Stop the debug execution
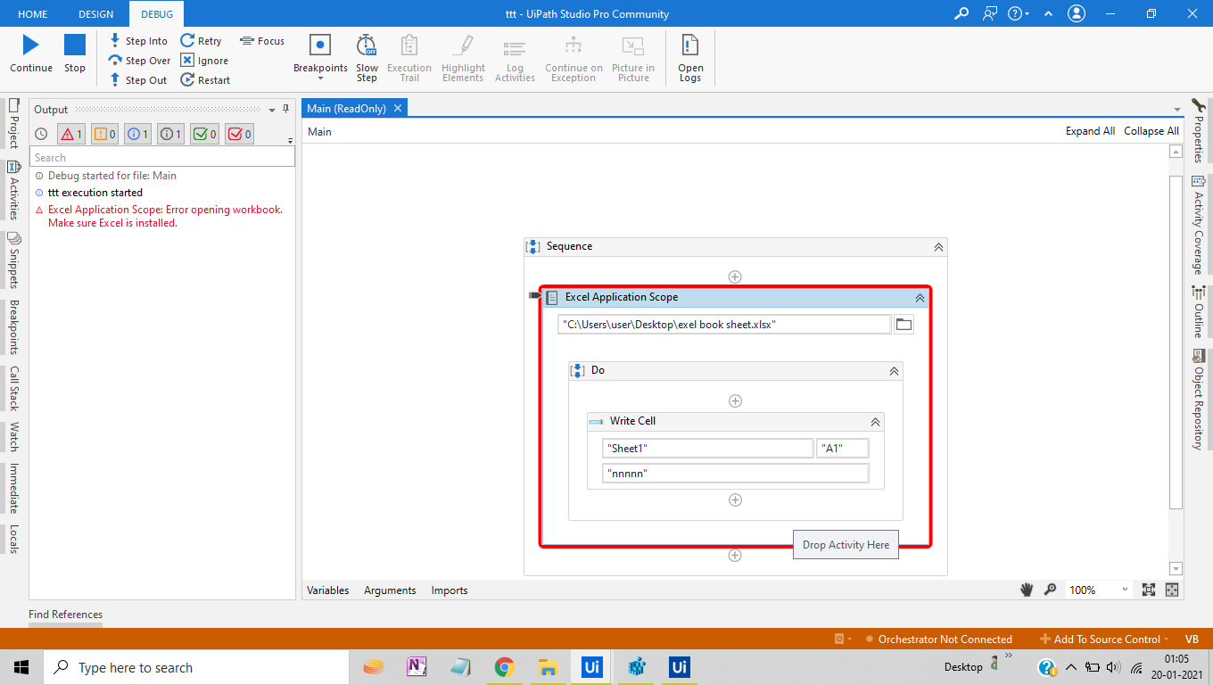 pyautogui.click(x=75, y=54)
